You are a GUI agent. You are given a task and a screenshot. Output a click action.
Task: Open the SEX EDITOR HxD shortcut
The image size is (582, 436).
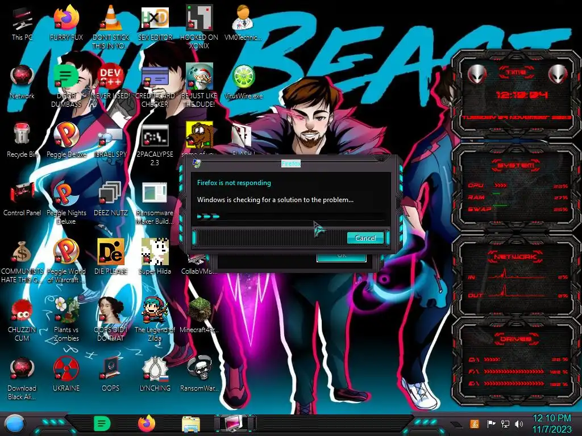[155, 23]
